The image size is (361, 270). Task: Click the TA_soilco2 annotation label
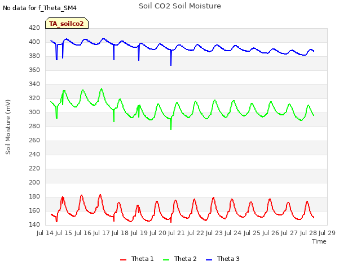(x=67, y=24)
